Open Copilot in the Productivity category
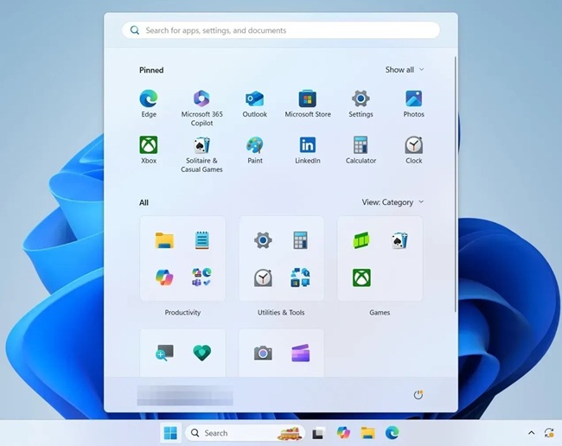The height and width of the screenshot is (446, 562). [164, 277]
